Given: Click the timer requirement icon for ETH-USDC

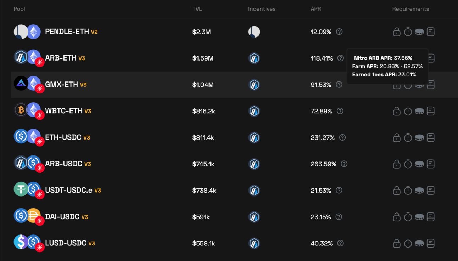Looking at the screenshot, I should click(408, 137).
